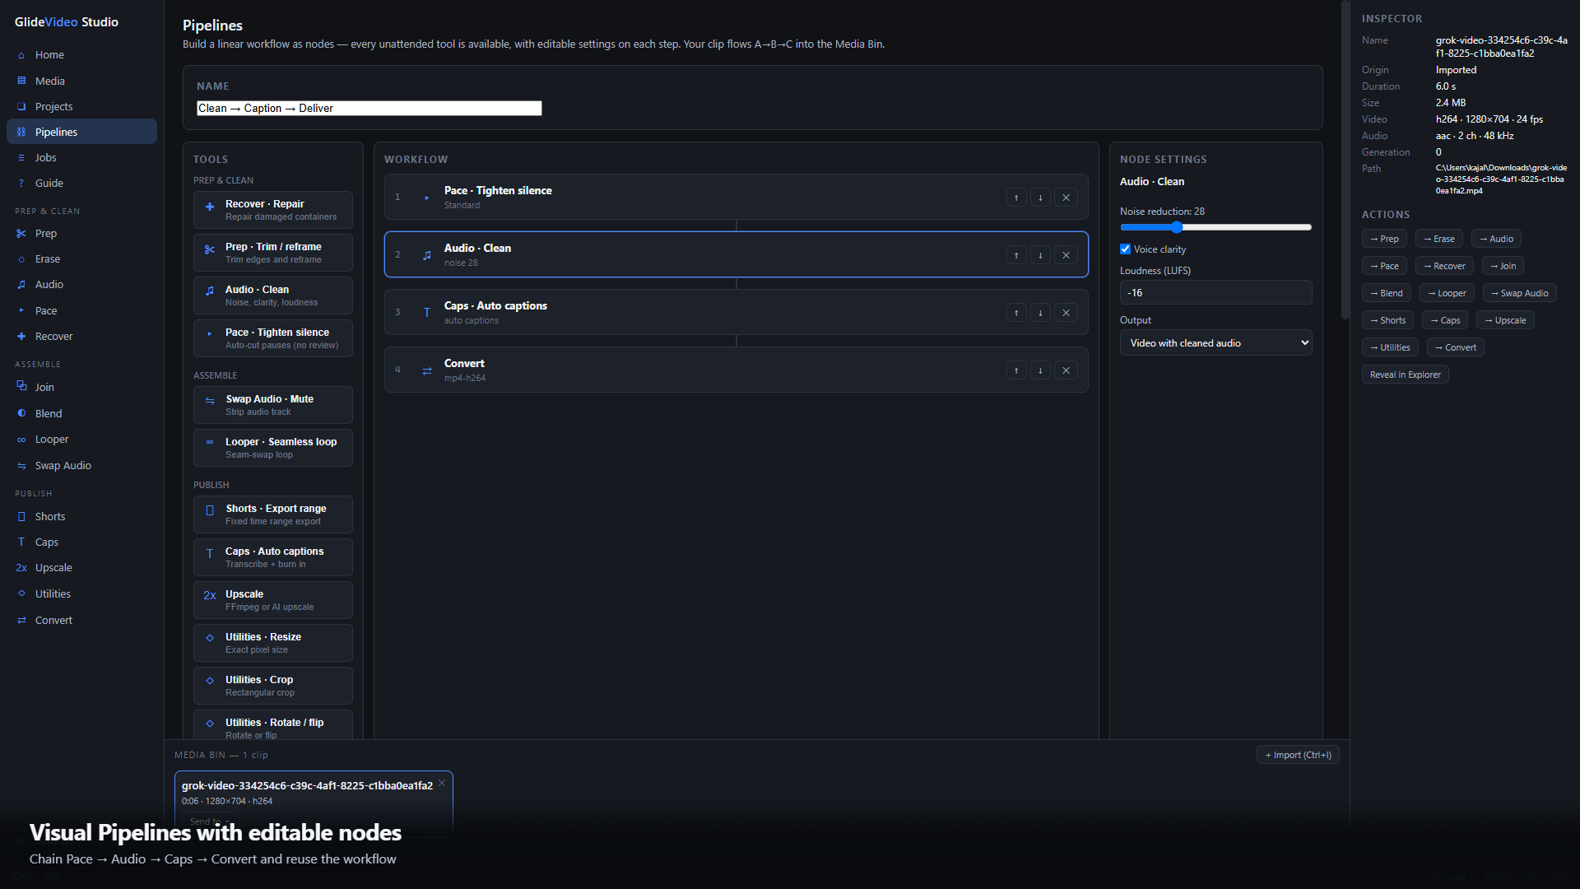Open Caps page from sidebar

[x=81, y=542]
